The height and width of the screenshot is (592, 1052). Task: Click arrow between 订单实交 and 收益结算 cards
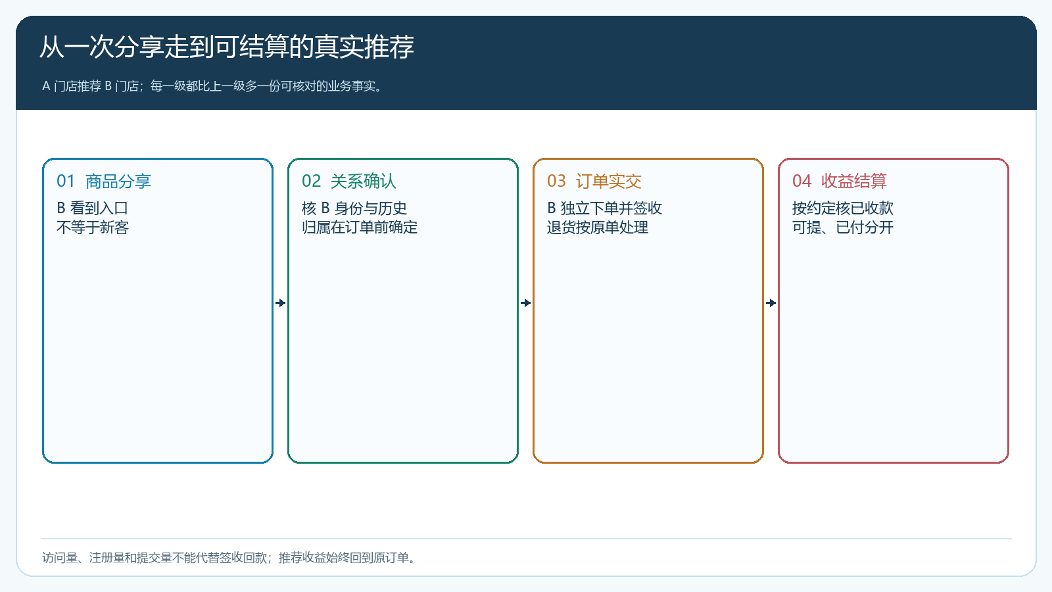[771, 303]
